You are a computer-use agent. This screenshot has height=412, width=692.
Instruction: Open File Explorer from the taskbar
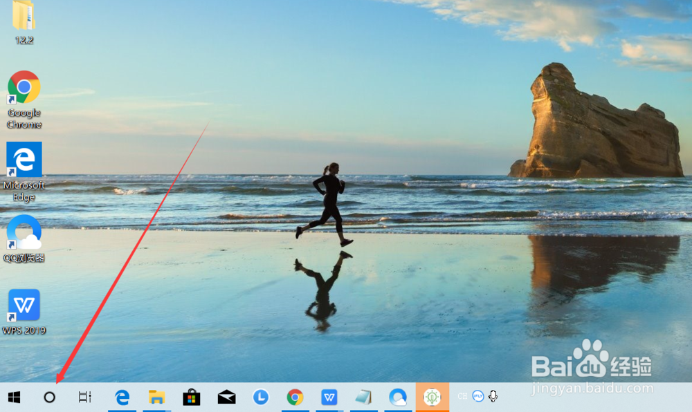[156, 397]
